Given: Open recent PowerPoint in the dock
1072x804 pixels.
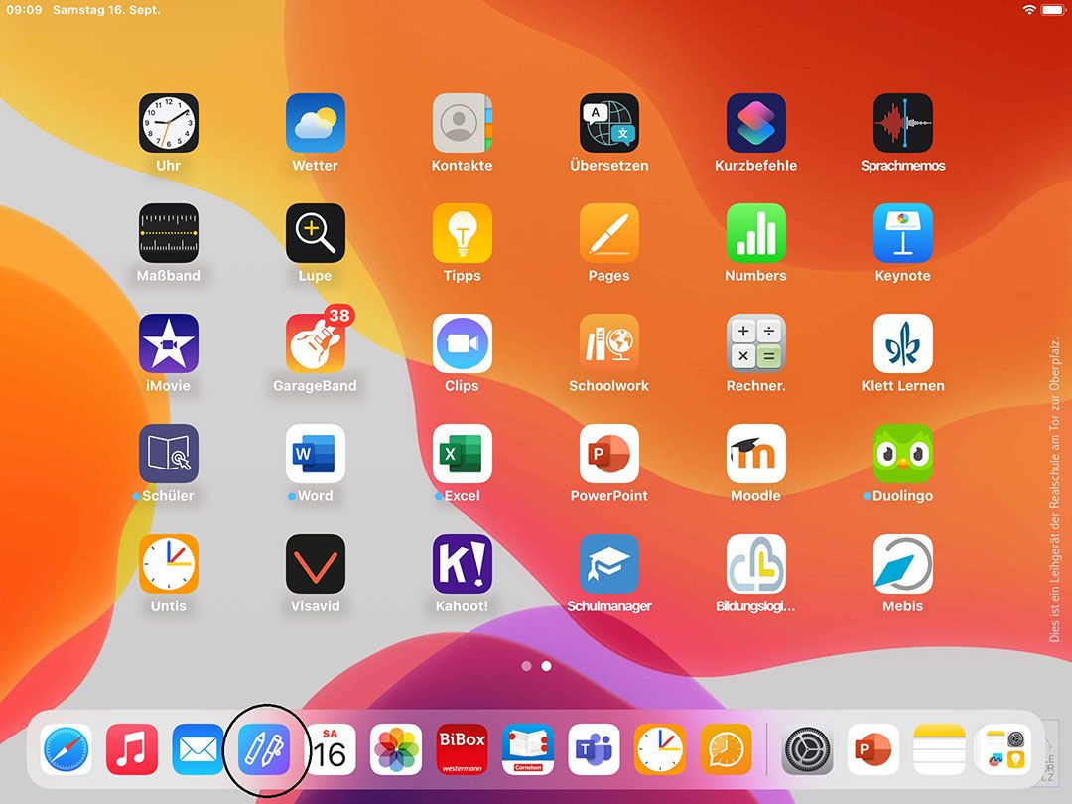Looking at the screenshot, I should click(873, 749).
